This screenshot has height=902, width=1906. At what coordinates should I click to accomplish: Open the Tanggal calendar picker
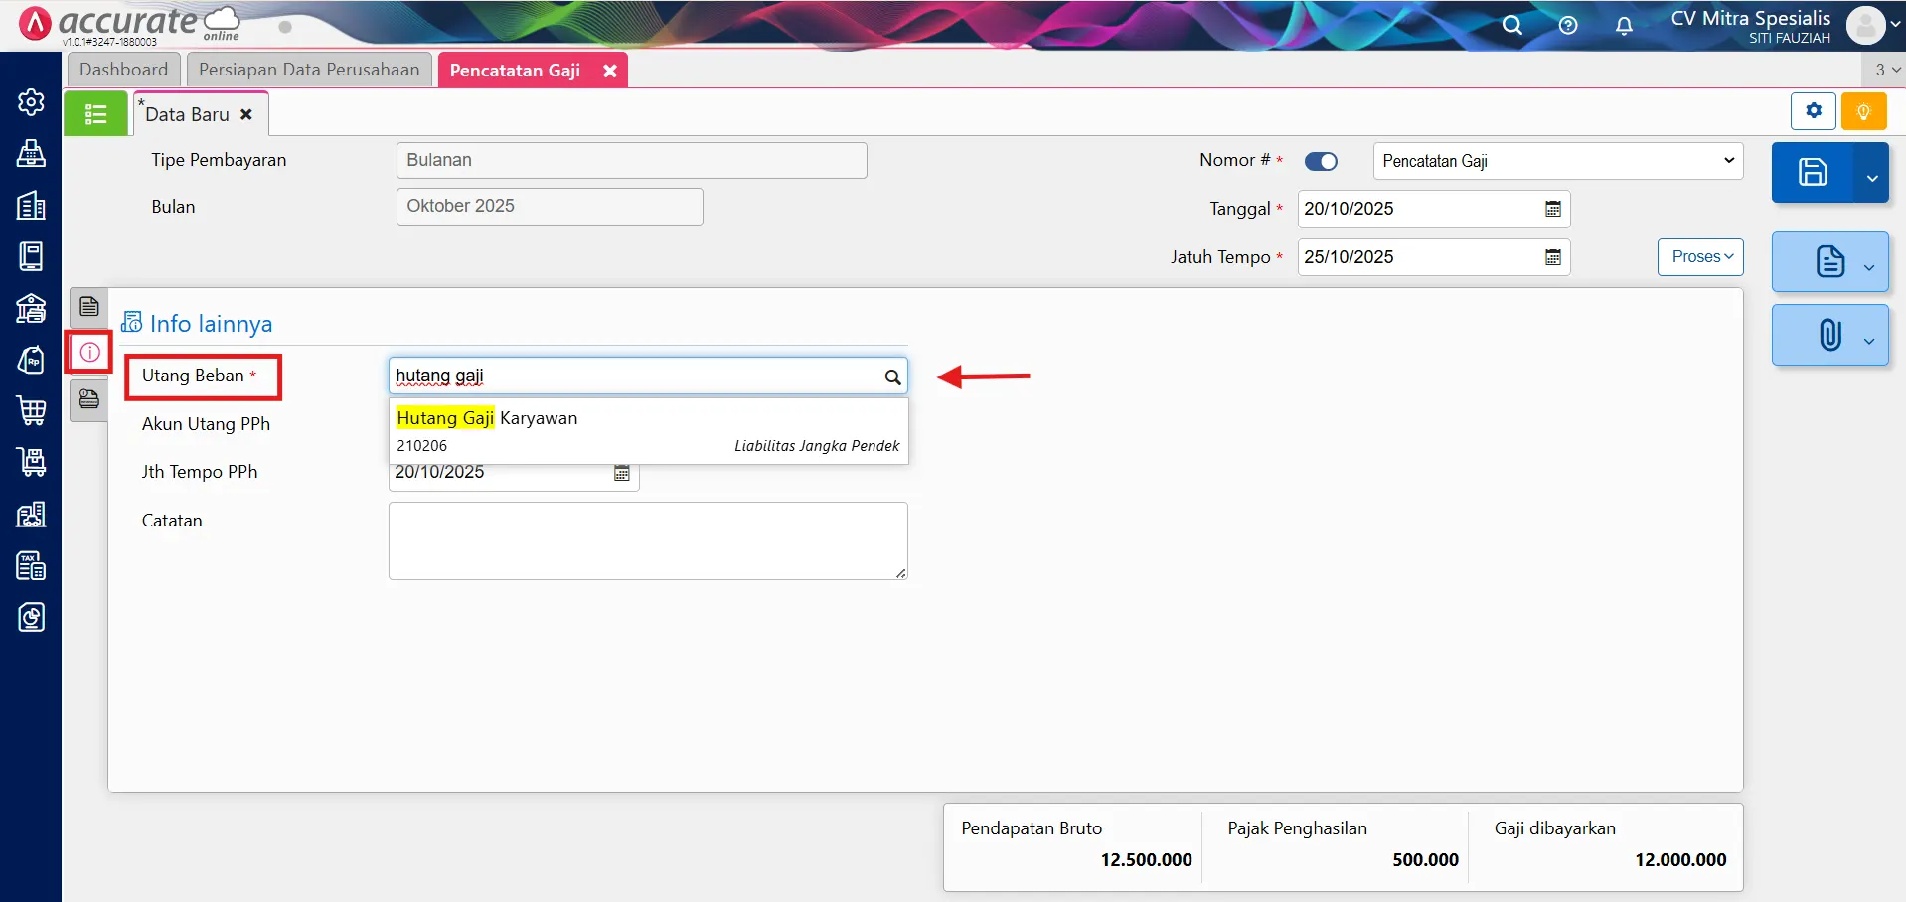[x=1553, y=209]
